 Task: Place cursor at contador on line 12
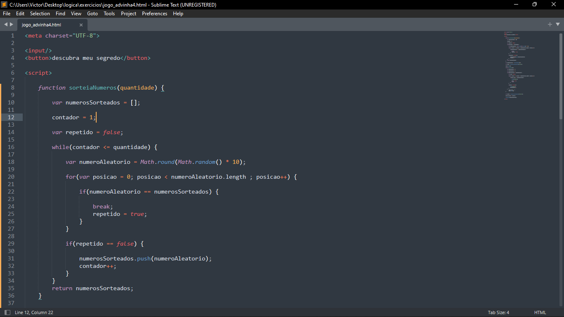point(66,117)
